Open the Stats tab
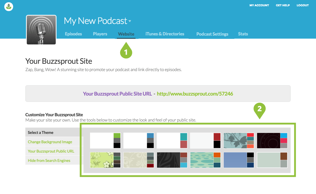316x194 pixels. (243, 34)
